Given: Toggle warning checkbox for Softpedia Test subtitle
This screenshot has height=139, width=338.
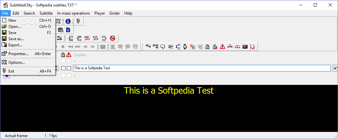Looking at the screenshot, I should (x=69, y=68).
